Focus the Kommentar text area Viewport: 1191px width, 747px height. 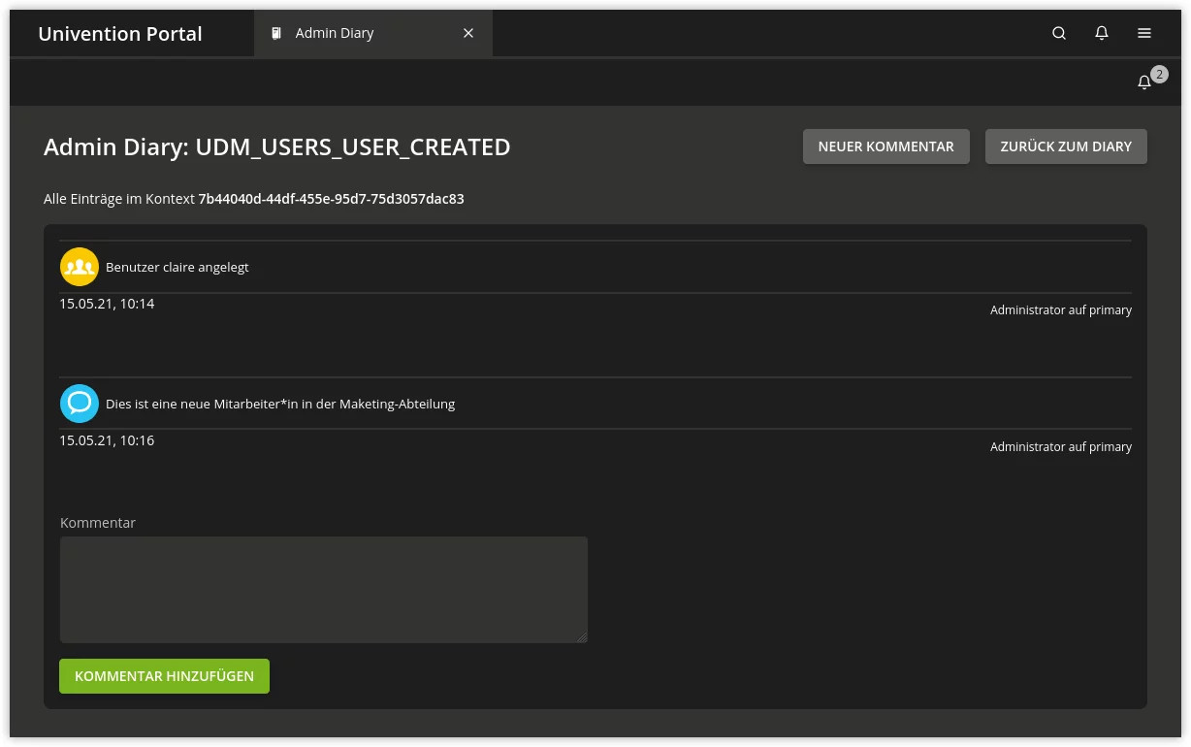point(324,590)
